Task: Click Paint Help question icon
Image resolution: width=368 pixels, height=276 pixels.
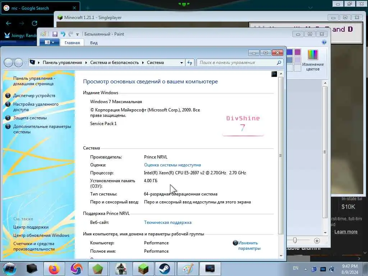Action: [324, 42]
